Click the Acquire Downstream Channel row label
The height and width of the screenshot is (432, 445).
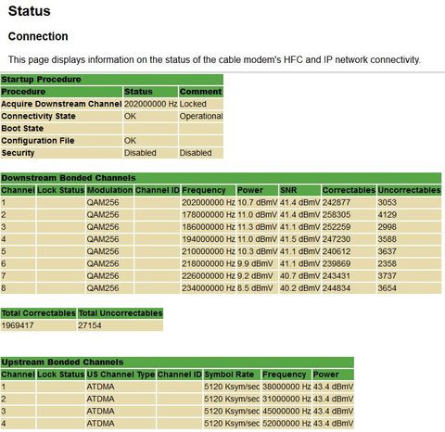coord(61,104)
